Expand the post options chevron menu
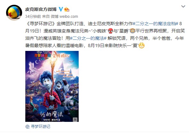The height and width of the screenshot is (133, 189). (x=183, y=6)
